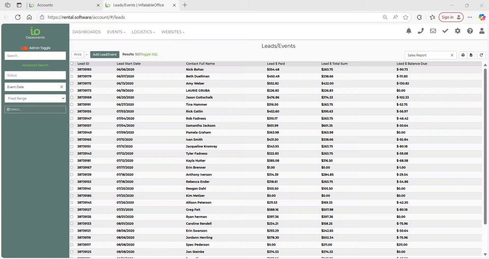Click the Toggle SQL link
Screen dimensions: 489x259
[149, 54]
